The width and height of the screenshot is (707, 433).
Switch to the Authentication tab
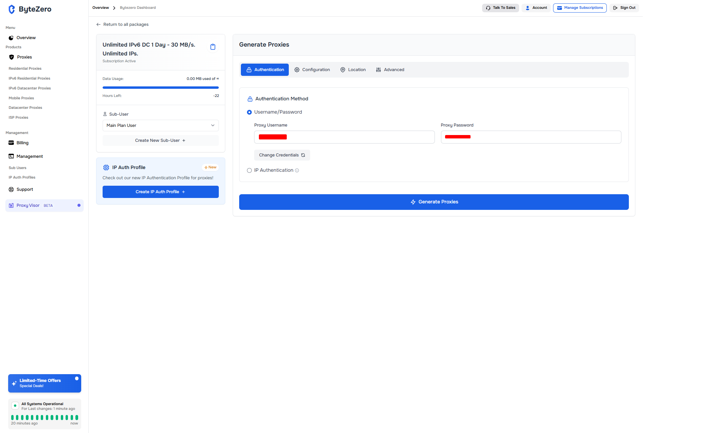click(265, 70)
